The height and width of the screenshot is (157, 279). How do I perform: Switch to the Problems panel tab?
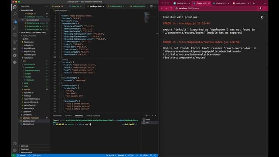(57, 116)
